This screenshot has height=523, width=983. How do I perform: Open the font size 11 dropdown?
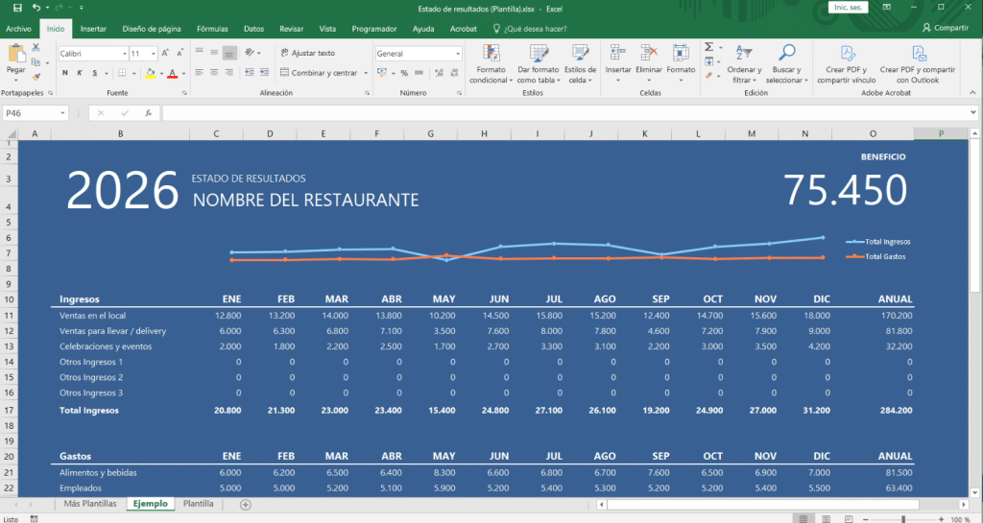154,54
